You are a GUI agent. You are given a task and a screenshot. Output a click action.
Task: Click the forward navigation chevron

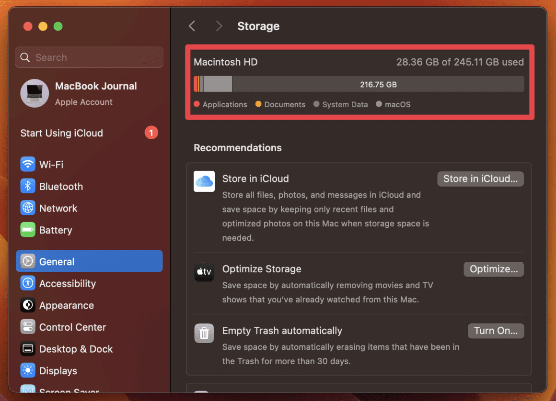coord(219,26)
